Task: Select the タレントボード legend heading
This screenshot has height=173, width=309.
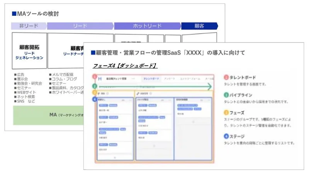Action: click(243, 78)
